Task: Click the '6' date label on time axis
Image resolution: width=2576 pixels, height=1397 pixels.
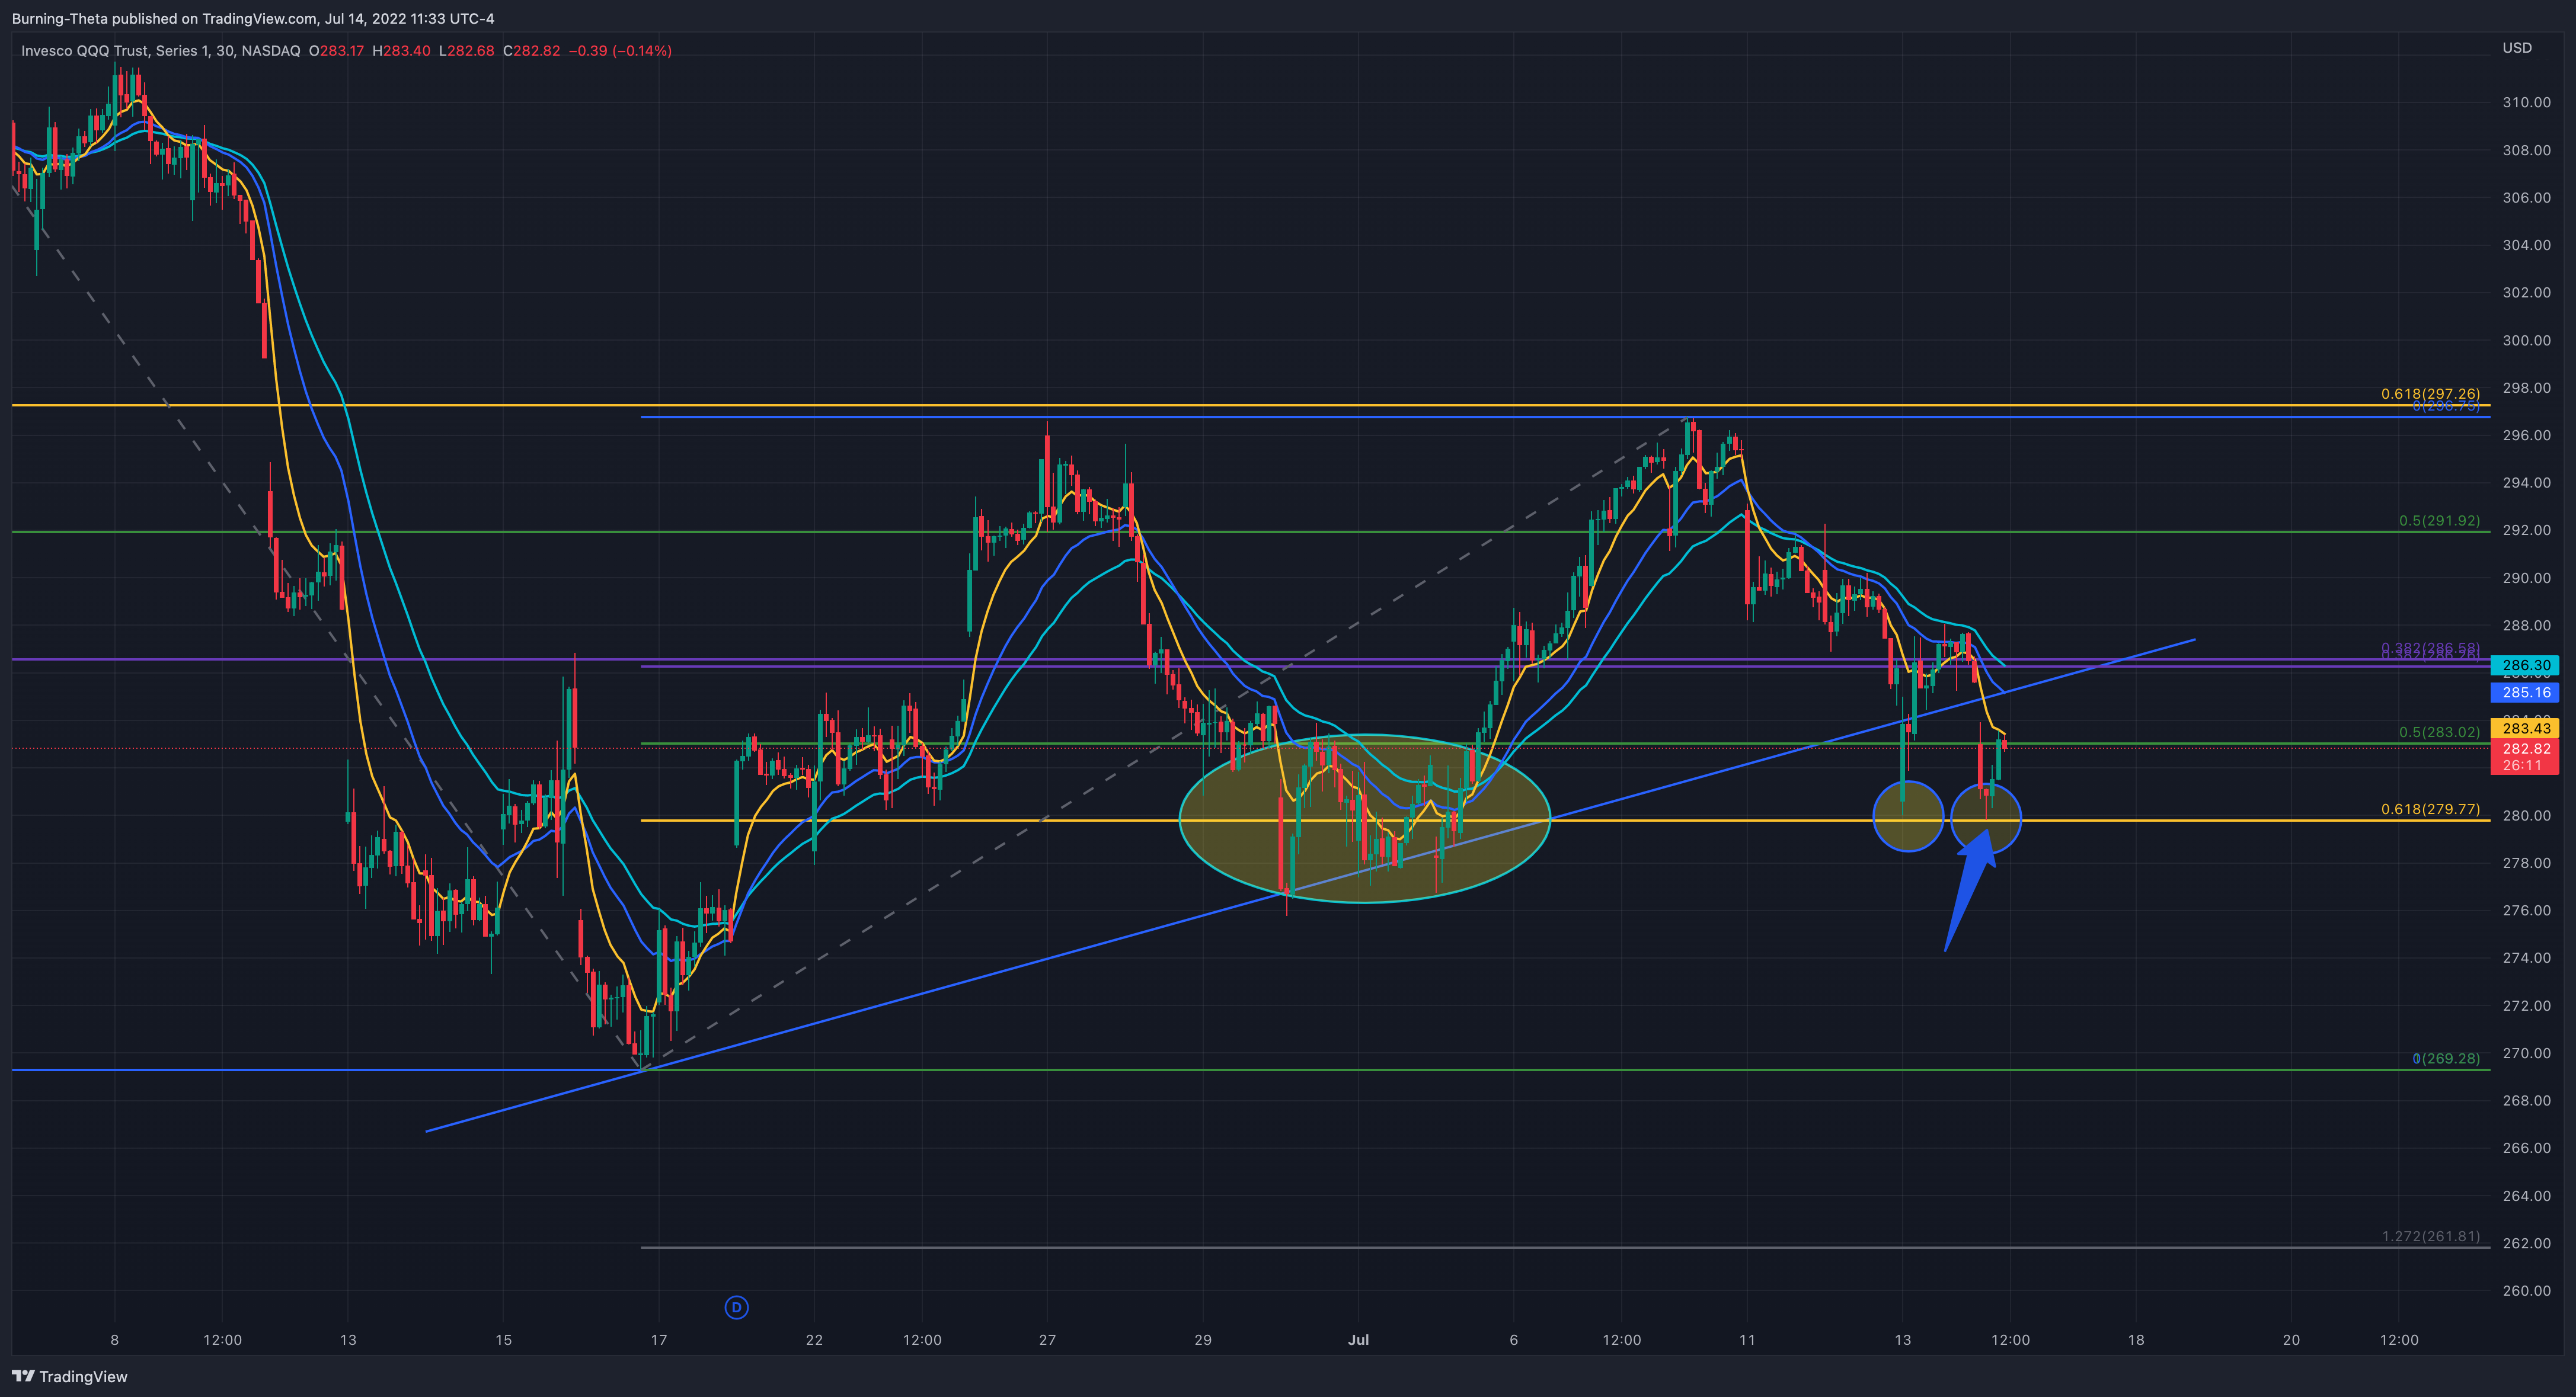Action: [1514, 1339]
